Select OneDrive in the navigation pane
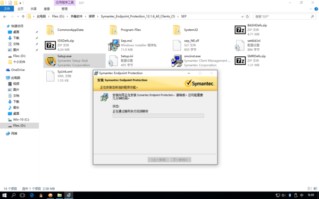Viewport: 319px width, 199px height. (x=18, y=70)
